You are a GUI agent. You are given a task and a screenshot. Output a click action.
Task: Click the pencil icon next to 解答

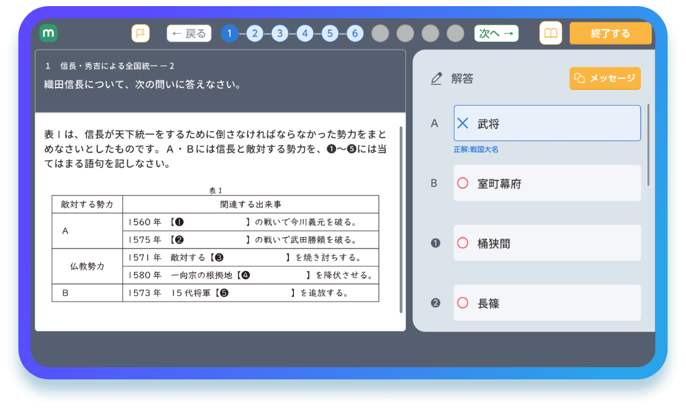point(436,78)
